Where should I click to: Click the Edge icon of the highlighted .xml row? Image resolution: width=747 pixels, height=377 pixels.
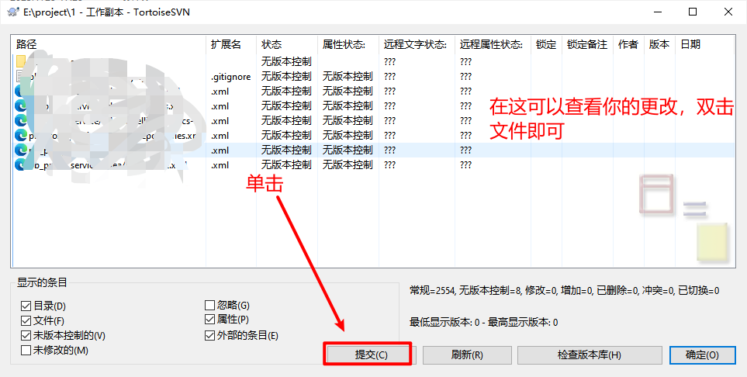[21, 150]
